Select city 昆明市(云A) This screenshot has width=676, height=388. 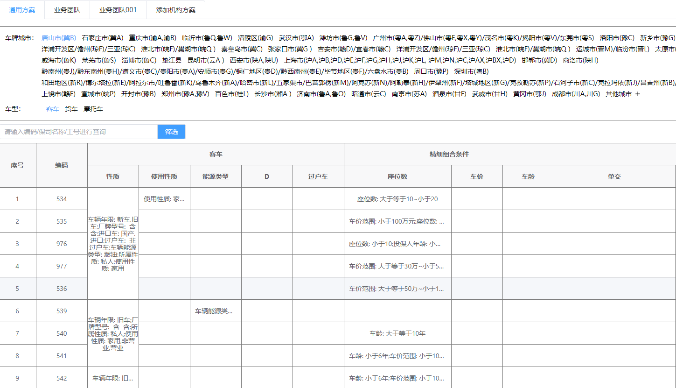(206, 60)
